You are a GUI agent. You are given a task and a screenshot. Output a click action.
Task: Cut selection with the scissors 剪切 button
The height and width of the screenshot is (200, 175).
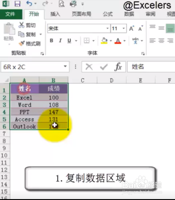click(x=27, y=25)
